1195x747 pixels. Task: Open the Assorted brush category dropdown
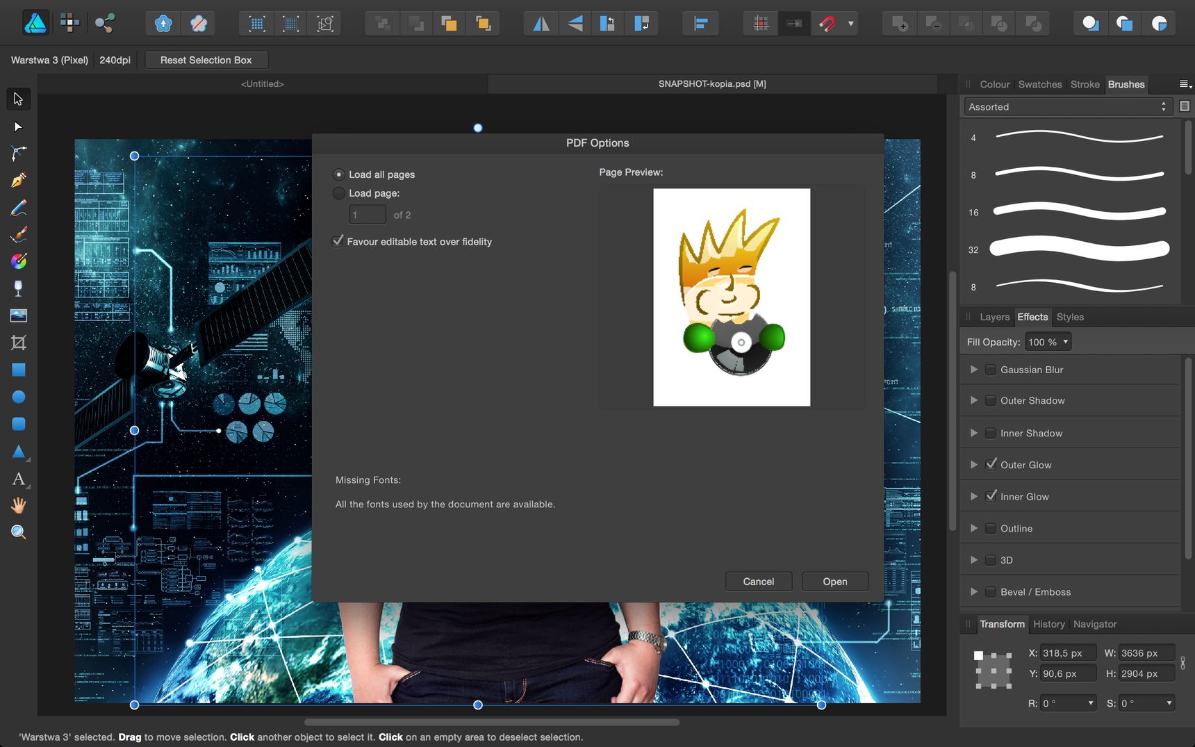(1068, 106)
